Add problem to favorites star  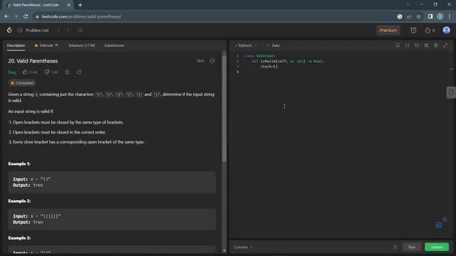[x=67, y=72]
